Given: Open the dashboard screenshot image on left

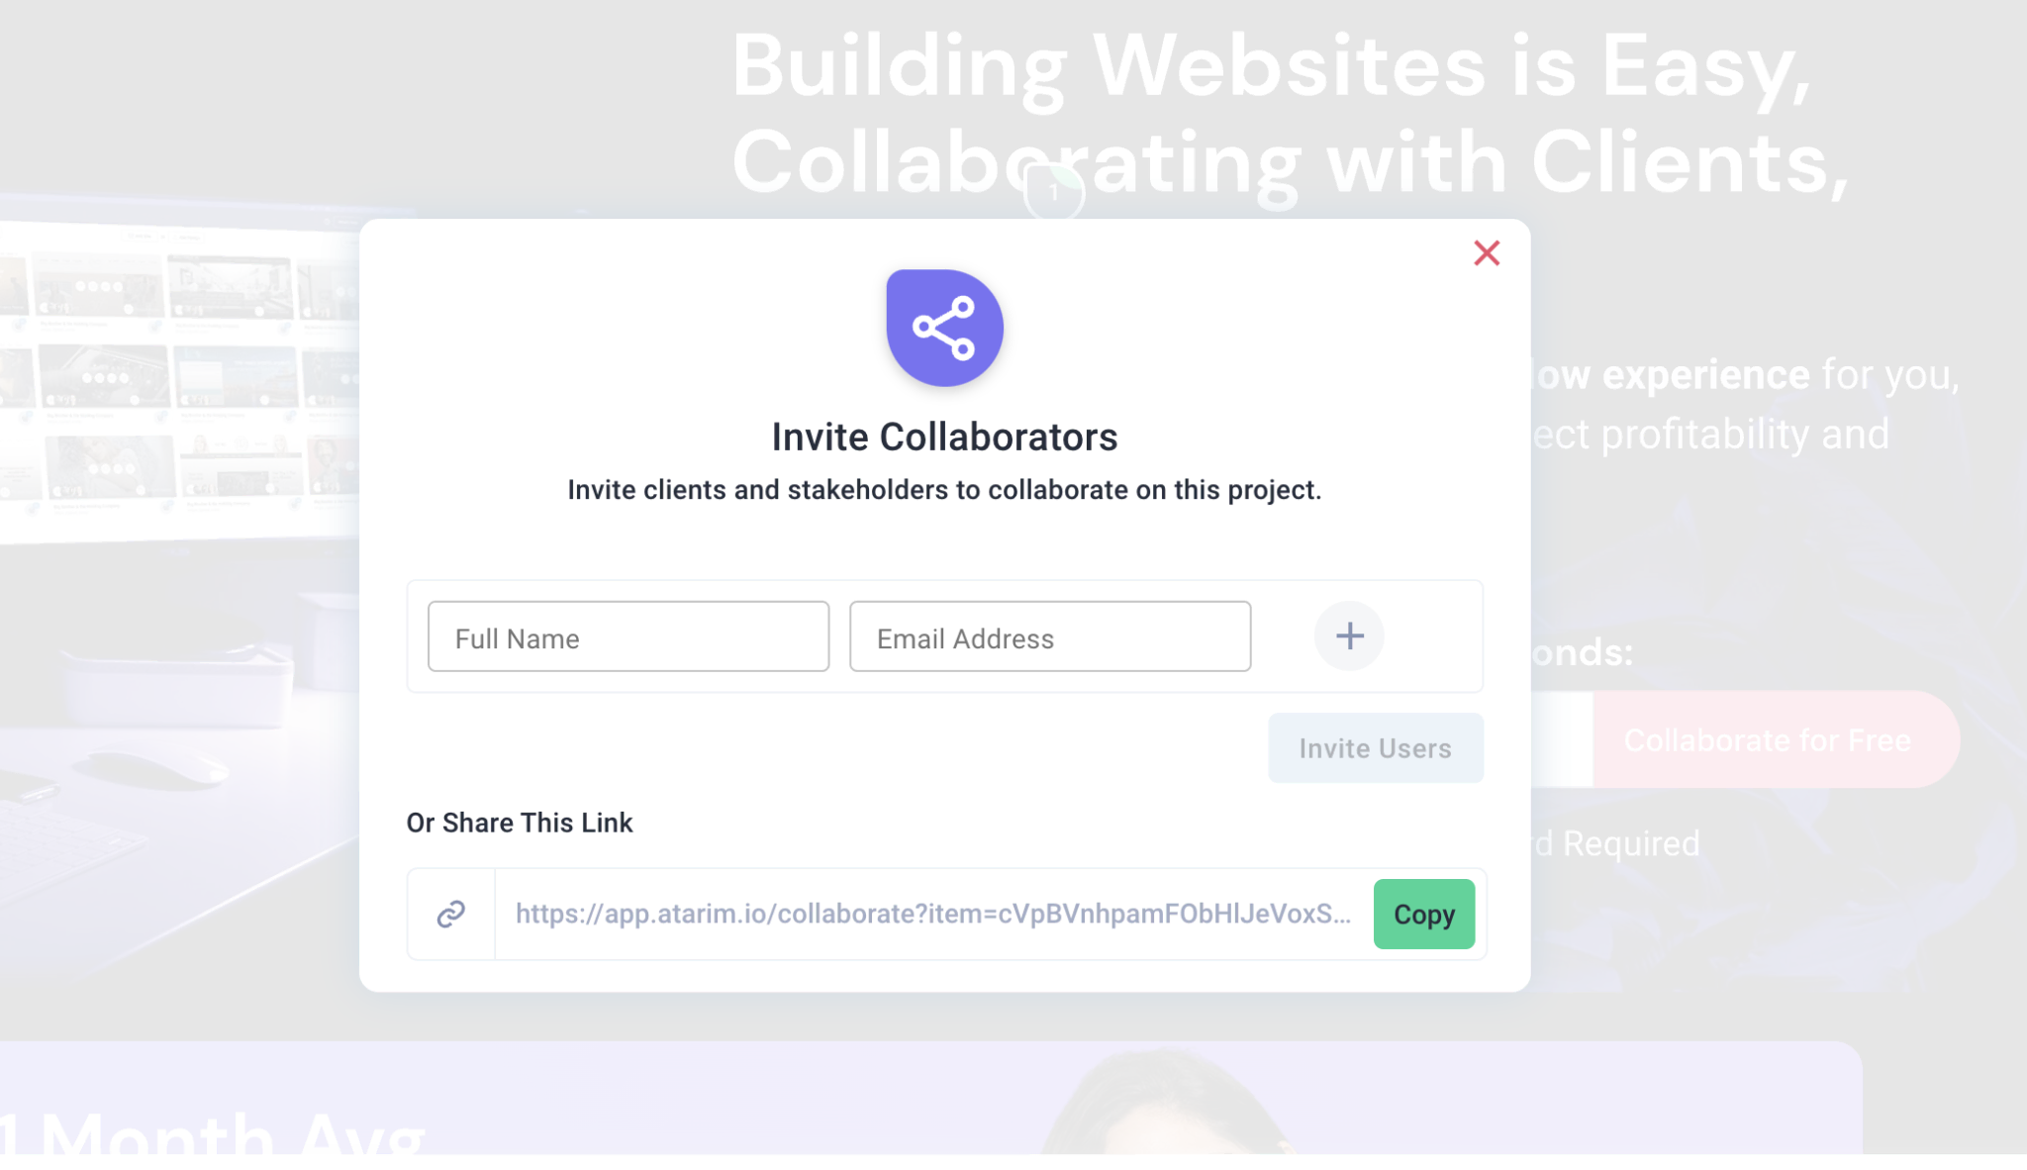Looking at the screenshot, I should point(178,376).
